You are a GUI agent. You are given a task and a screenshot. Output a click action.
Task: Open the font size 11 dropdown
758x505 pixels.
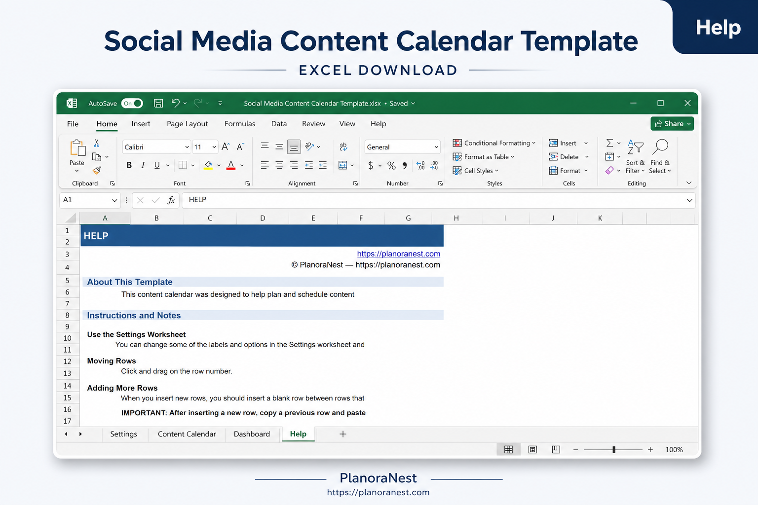(x=214, y=147)
